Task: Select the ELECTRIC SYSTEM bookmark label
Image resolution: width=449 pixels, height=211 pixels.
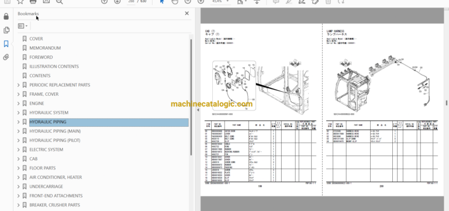Action: click(x=46, y=150)
